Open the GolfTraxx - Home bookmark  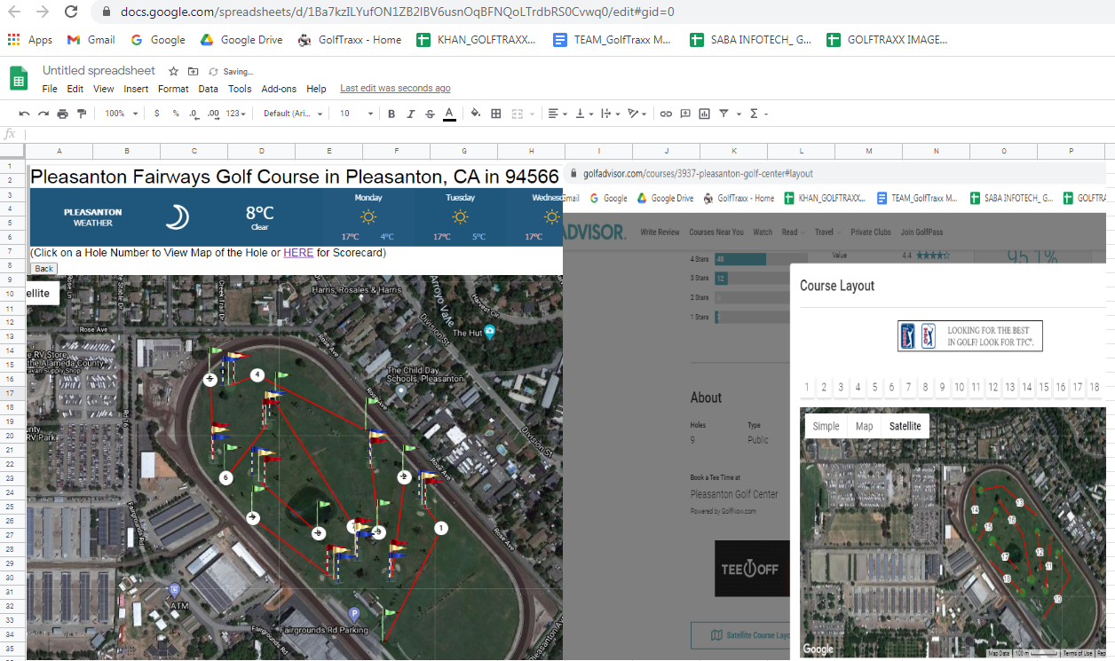pyautogui.click(x=350, y=40)
